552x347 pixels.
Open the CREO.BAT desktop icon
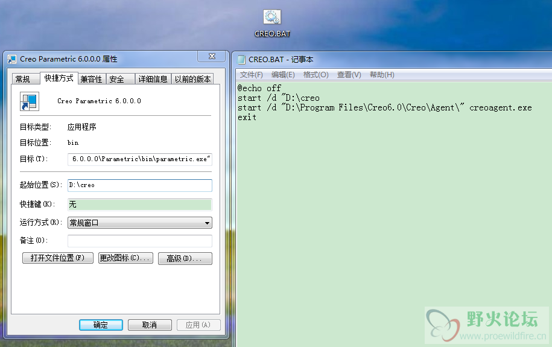tap(271, 23)
